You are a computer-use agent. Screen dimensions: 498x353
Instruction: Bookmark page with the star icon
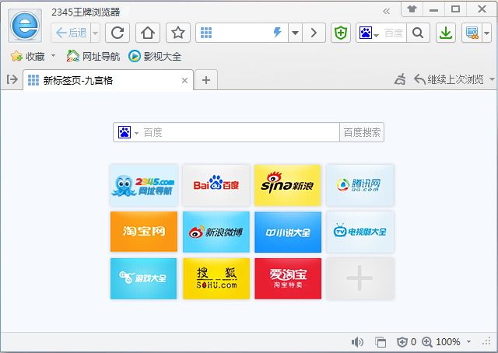tap(178, 33)
